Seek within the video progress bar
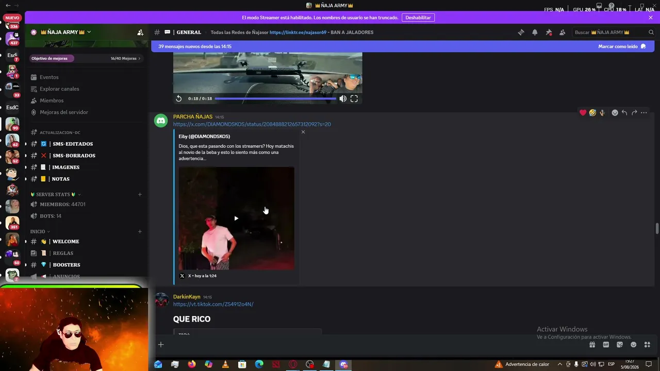 pyautogui.click(x=275, y=98)
